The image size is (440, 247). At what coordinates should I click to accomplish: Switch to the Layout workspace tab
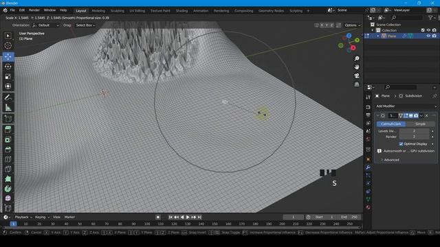(81, 11)
